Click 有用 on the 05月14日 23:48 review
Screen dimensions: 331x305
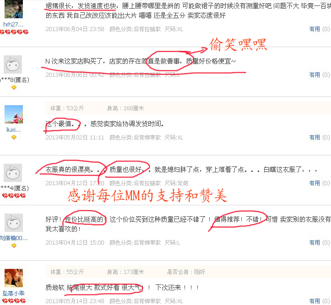(x=315, y=301)
